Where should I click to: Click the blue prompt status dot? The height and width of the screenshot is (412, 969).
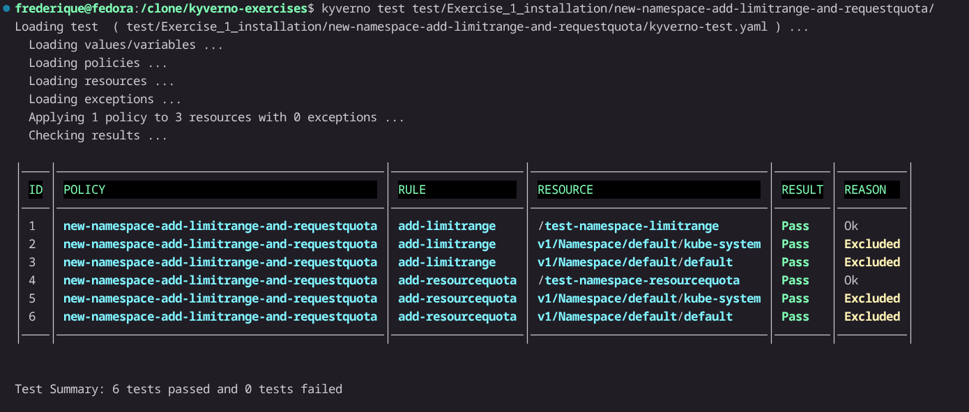coord(6,8)
